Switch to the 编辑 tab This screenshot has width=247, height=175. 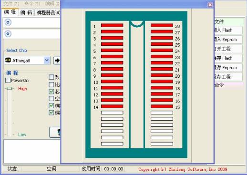coord(26,12)
